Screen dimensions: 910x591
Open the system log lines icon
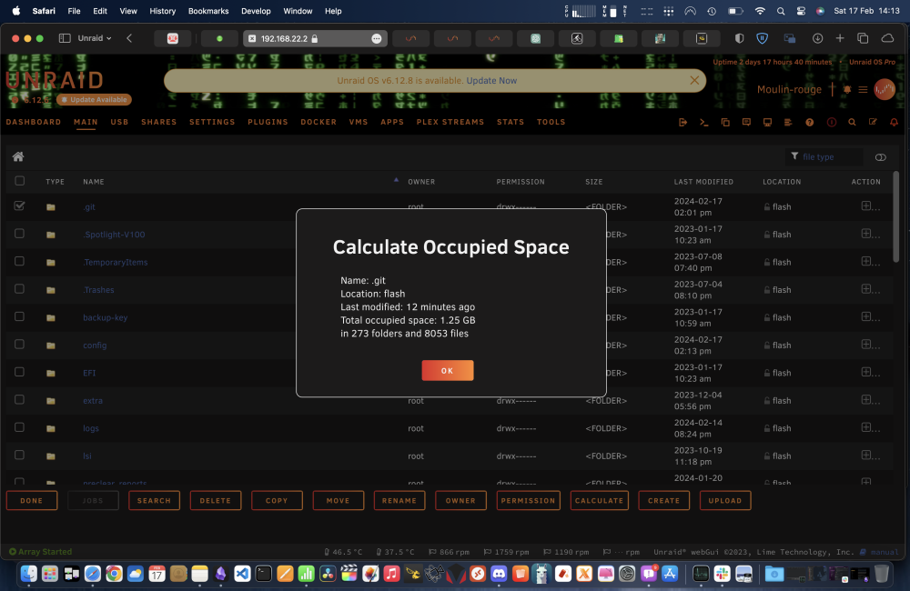coord(788,123)
